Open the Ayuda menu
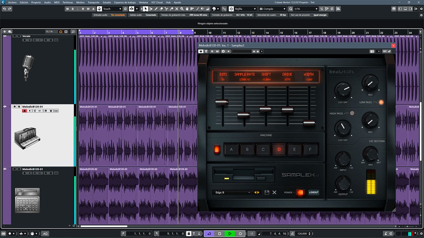The width and height of the screenshot is (424, 238). point(177,2)
